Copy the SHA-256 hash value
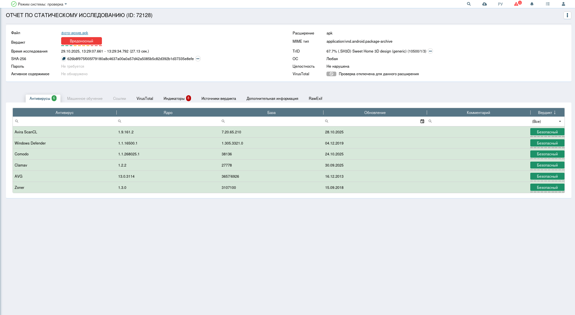The image size is (575, 315). pyautogui.click(x=64, y=59)
